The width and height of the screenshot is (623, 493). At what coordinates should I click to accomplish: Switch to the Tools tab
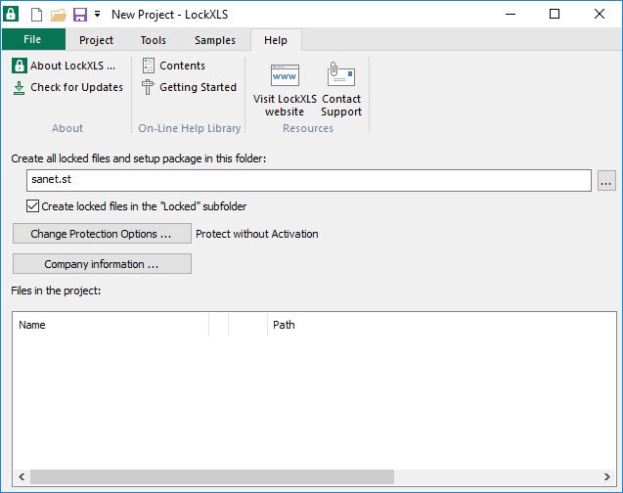pyautogui.click(x=153, y=40)
